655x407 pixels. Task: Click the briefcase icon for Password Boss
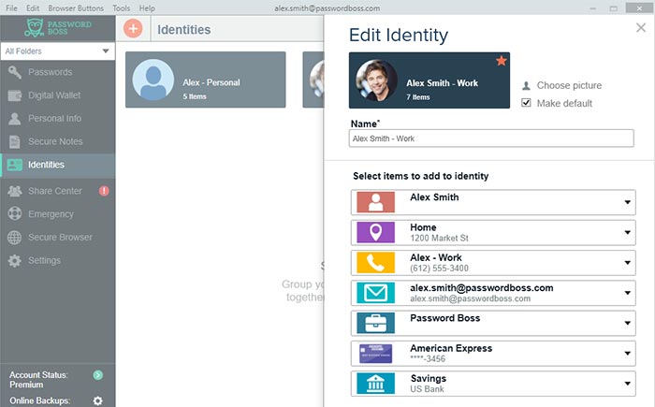tap(375, 323)
